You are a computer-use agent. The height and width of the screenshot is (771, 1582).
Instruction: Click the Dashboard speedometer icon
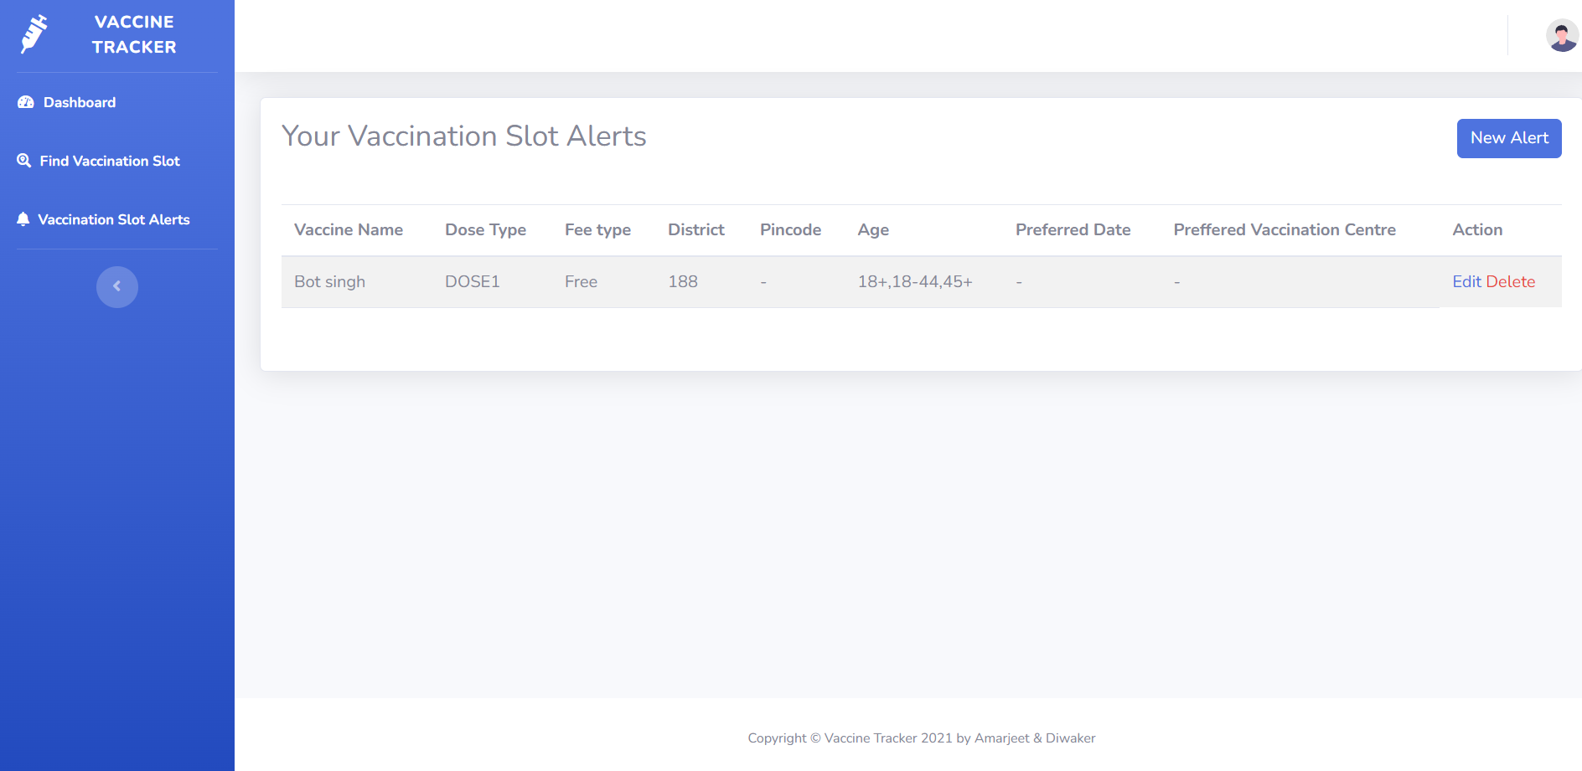26,102
